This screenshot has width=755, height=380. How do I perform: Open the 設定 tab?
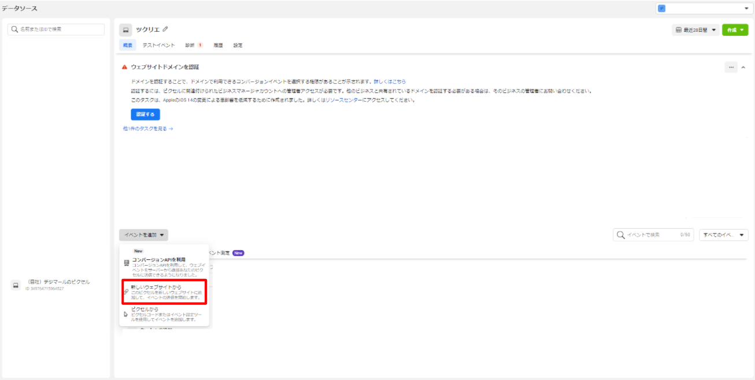238,45
